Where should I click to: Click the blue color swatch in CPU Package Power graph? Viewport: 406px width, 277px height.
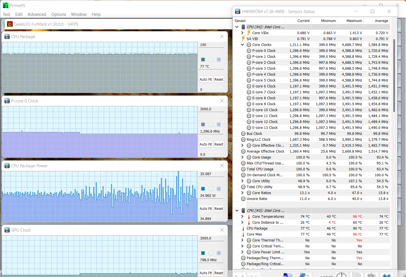[x=203, y=189]
